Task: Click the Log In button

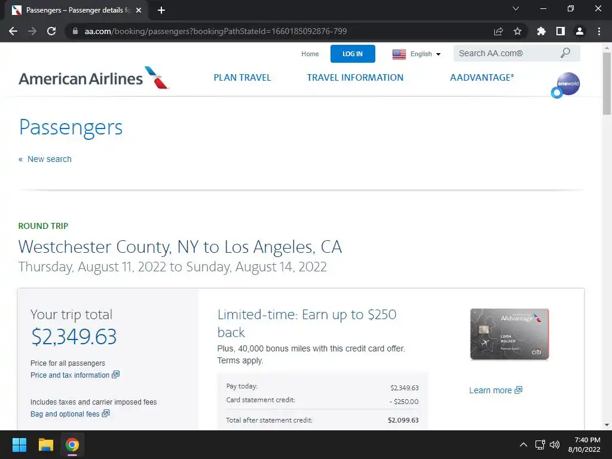Action: [353, 54]
